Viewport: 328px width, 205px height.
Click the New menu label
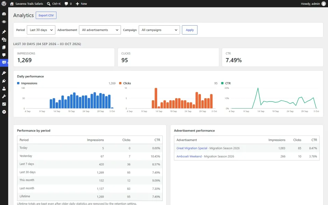pyautogui.click(x=84, y=4)
